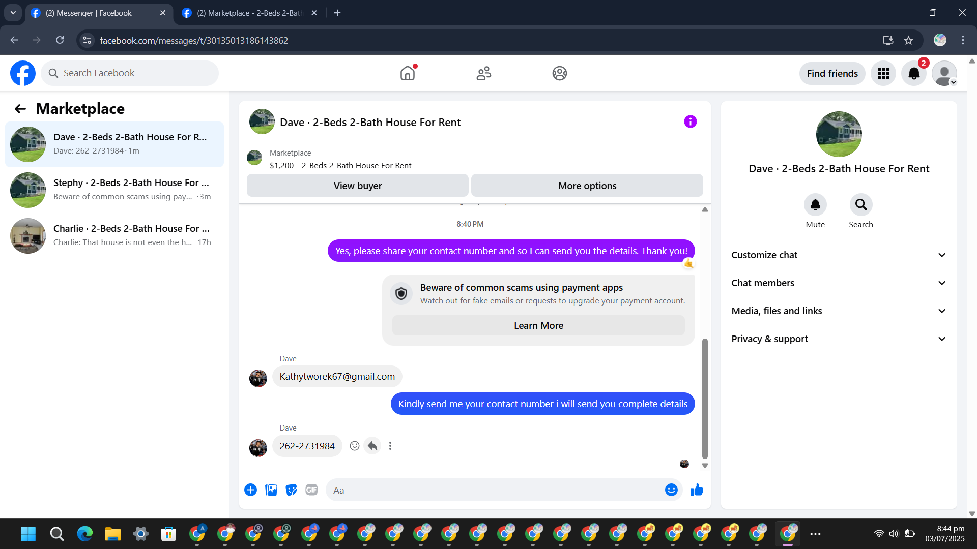Click the View buyer button
The width and height of the screenshot is (977, 549).
pos(357,186)
